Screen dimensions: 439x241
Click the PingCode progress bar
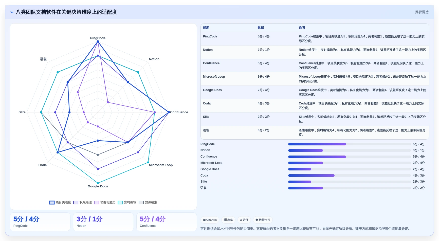(x=349, y=144)
